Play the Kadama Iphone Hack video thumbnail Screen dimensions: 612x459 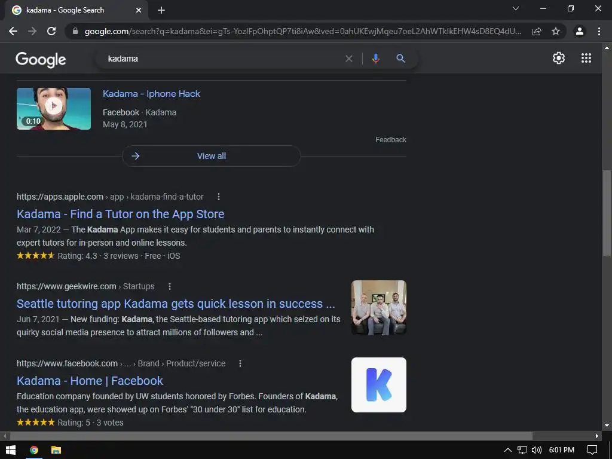tap(53, 109)
